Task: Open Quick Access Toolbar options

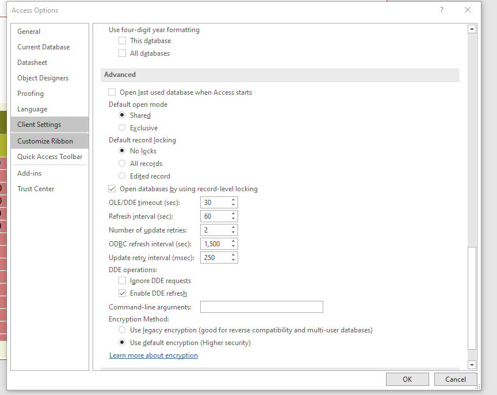Action: 50,157
